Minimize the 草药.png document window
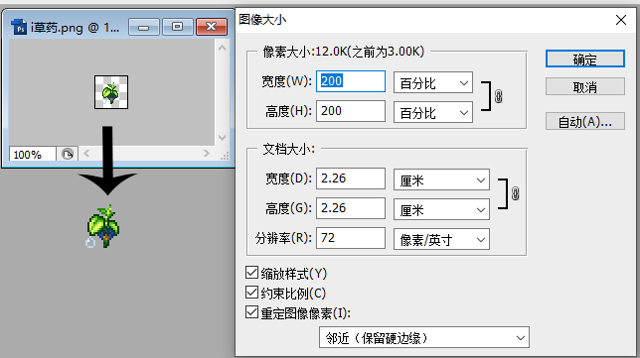This screenshot has width=640, height=358. point(144,27)
